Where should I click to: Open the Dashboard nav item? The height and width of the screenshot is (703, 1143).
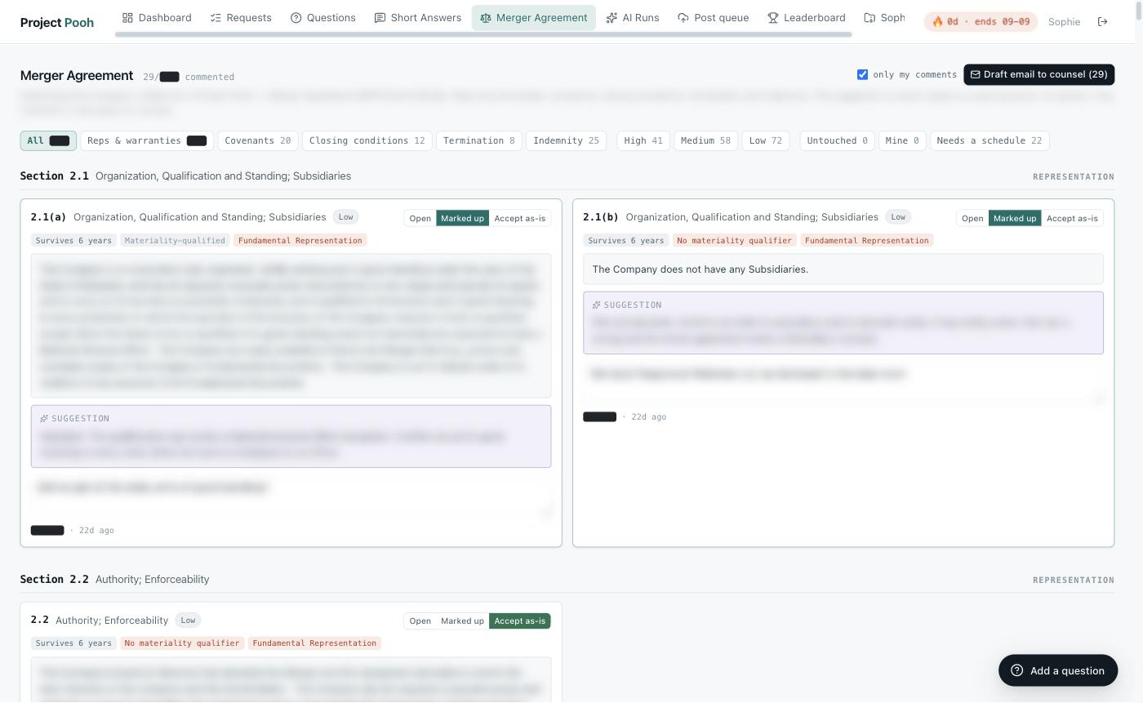pos(157,17)
